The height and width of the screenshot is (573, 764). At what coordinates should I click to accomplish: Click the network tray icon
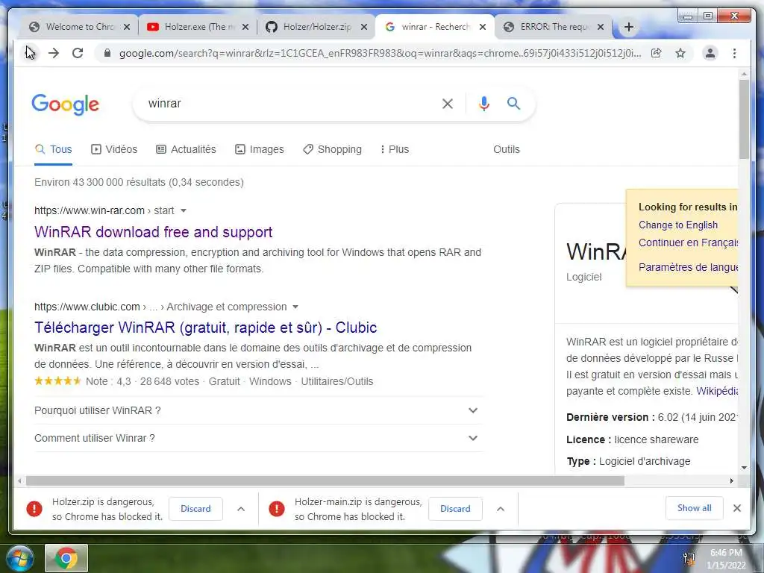point(689,559)
